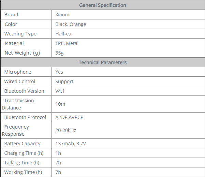Image resolution: width=205 pixels, height=177 pixels.
Task: Click the Technical Parameters header
Action: pos(103,62)
